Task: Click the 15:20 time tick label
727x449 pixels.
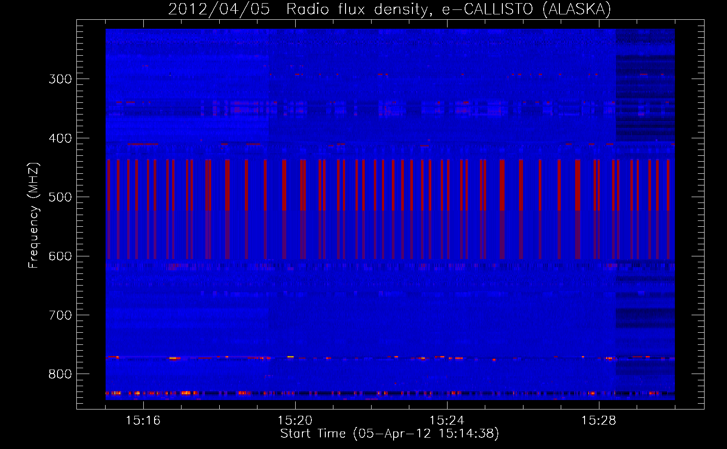Action: 295,420
